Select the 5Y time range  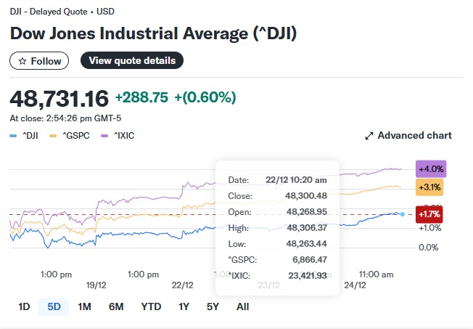coord(213,306)
